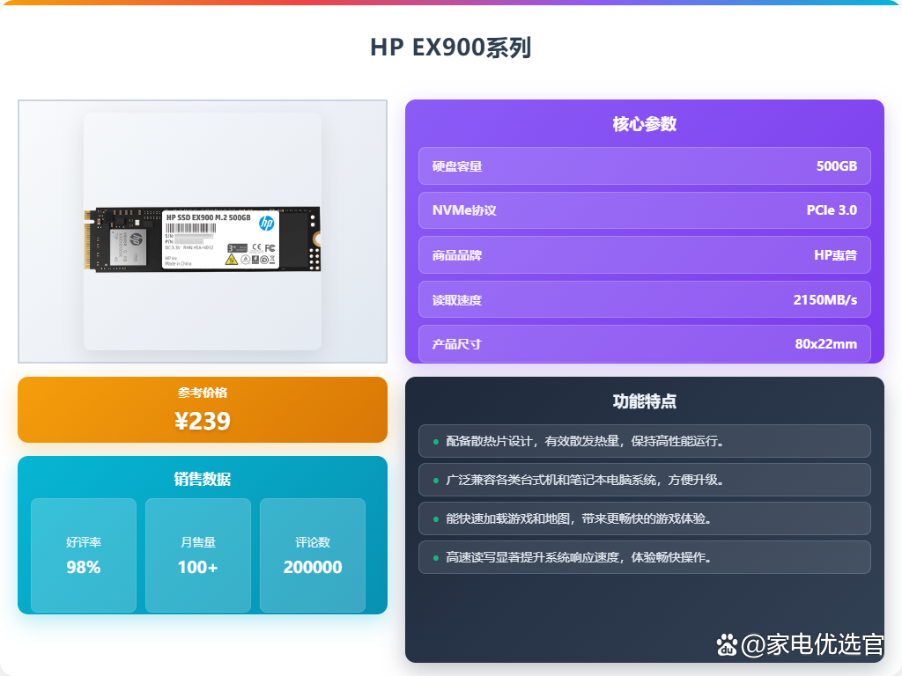Screen dimensions: 902x676
Task: Click the 评论数 label
Action: pos(313,542)
